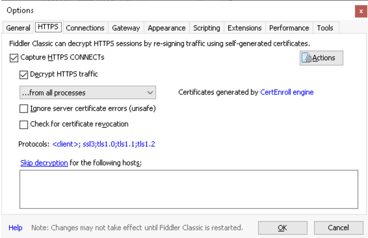Go to the Gateway tab
This screenshot has height=238, width=368.
(x=126, y=28)
